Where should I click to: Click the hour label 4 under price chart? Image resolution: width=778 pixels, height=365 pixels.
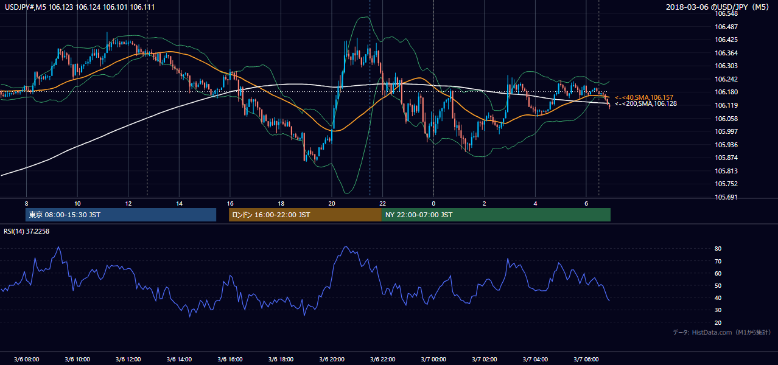[x=536, y=203]
